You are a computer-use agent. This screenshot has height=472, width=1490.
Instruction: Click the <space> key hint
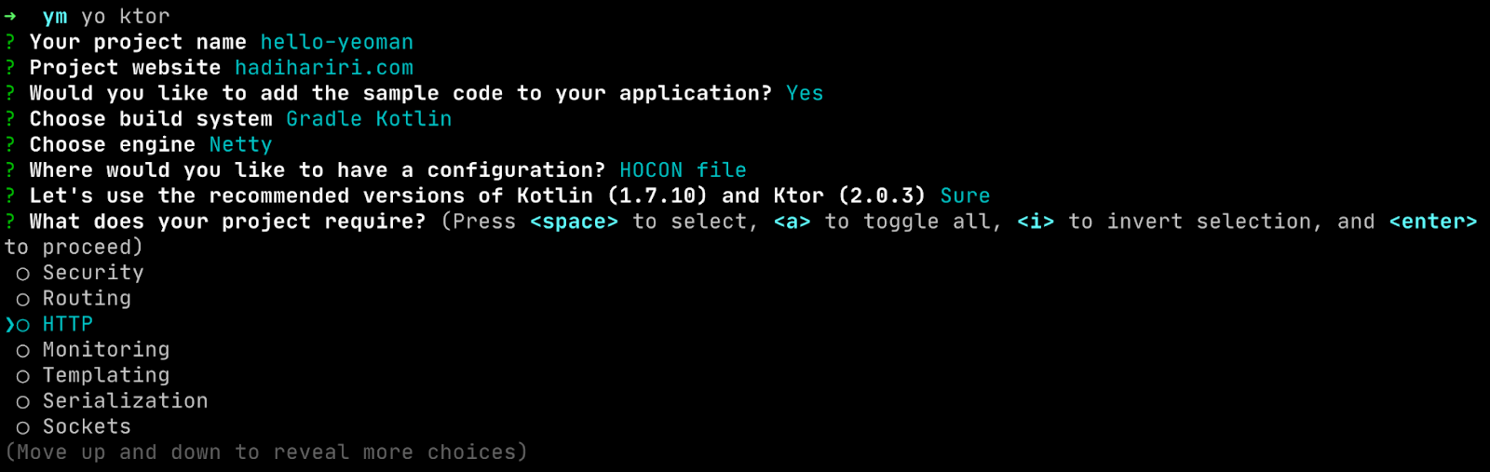click(x=574, y=222)
